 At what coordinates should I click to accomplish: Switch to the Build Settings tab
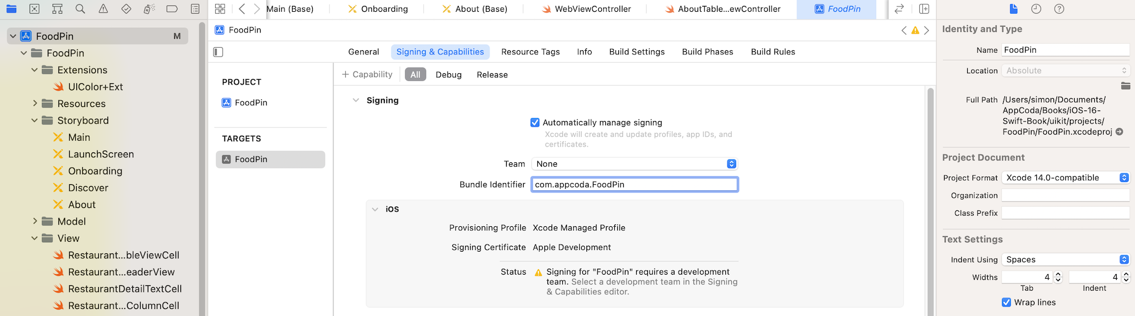click(637, 52)
